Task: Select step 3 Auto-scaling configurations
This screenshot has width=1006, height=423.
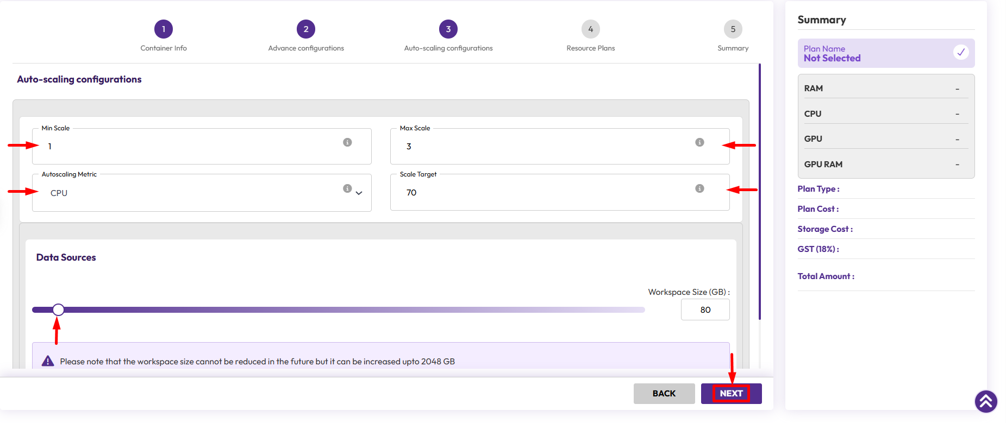Action: point(448,29)
